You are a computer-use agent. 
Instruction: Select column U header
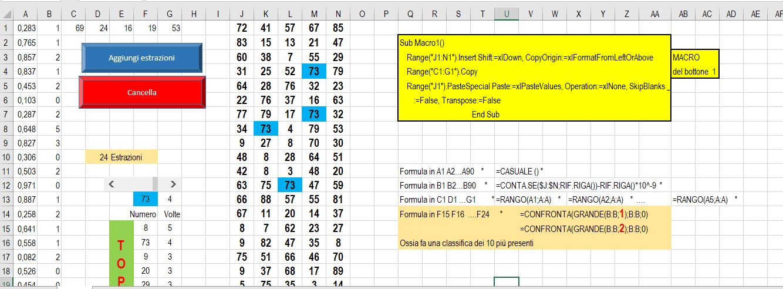pos(506,14)
